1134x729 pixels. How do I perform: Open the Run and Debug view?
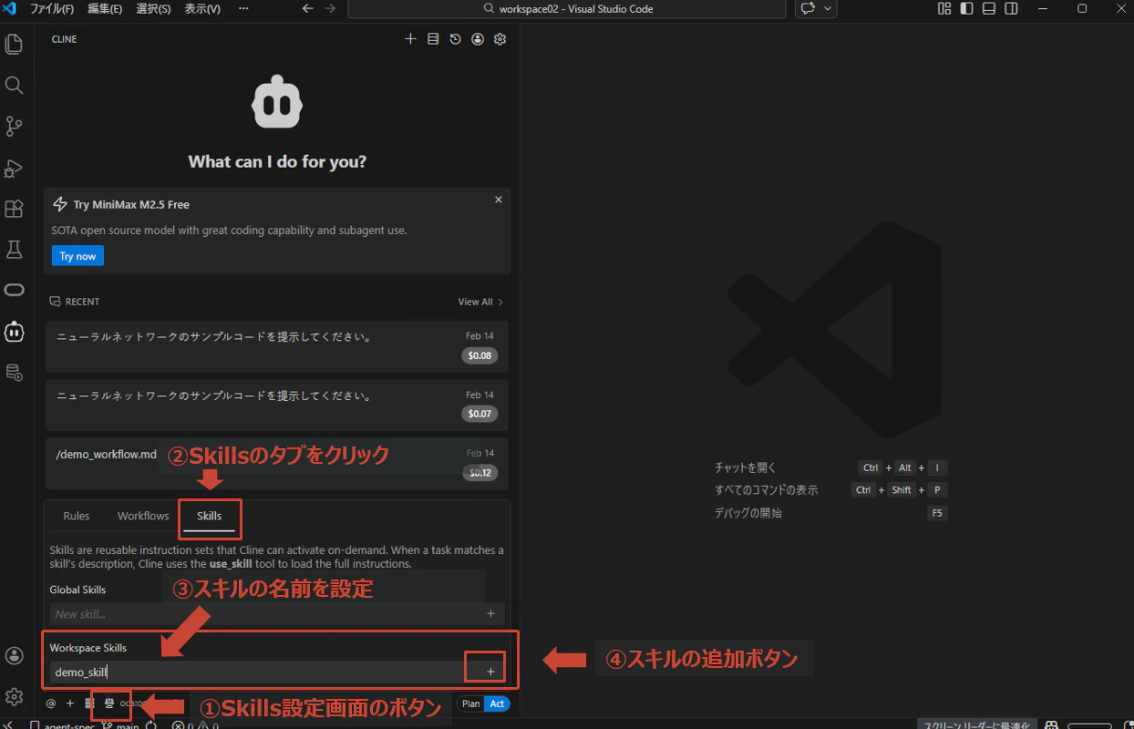point(14,168)
